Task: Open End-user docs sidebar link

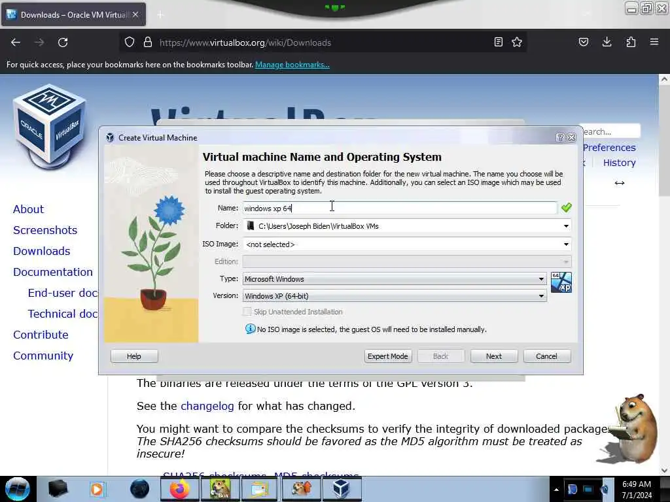Action: (x=63, y=293)
